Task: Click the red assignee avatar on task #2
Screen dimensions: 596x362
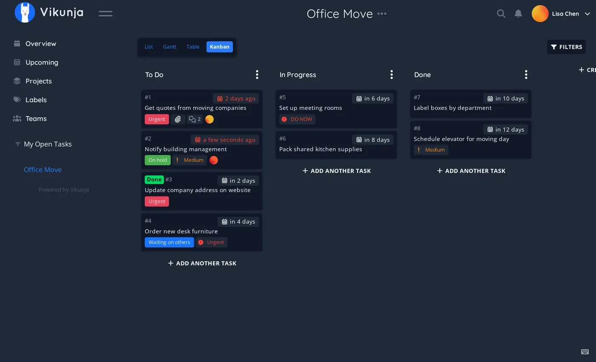Action: [x=214, y=160]
